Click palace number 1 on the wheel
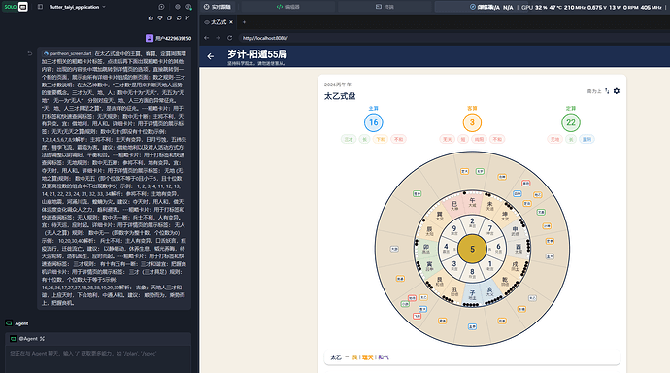This screenshot has height=373, width=670. click(490, 266)
